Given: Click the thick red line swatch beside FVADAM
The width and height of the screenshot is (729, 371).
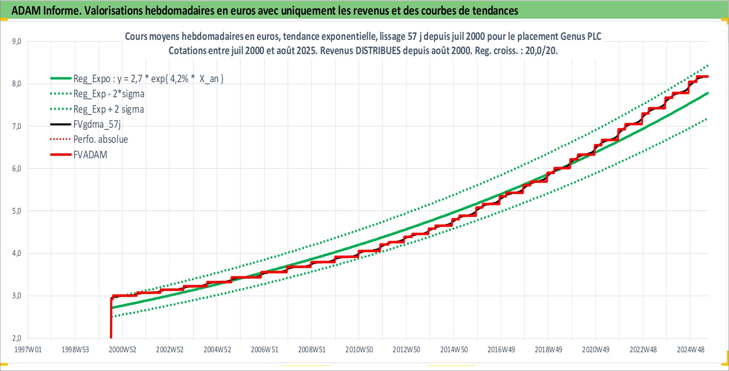Looking at the screenshot, I should coord(61,155).
